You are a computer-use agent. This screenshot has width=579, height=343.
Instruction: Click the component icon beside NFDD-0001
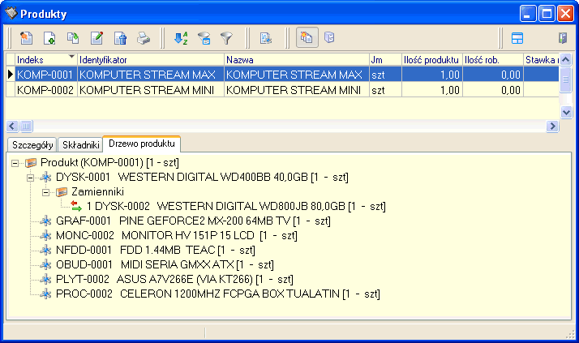point(45,250)
